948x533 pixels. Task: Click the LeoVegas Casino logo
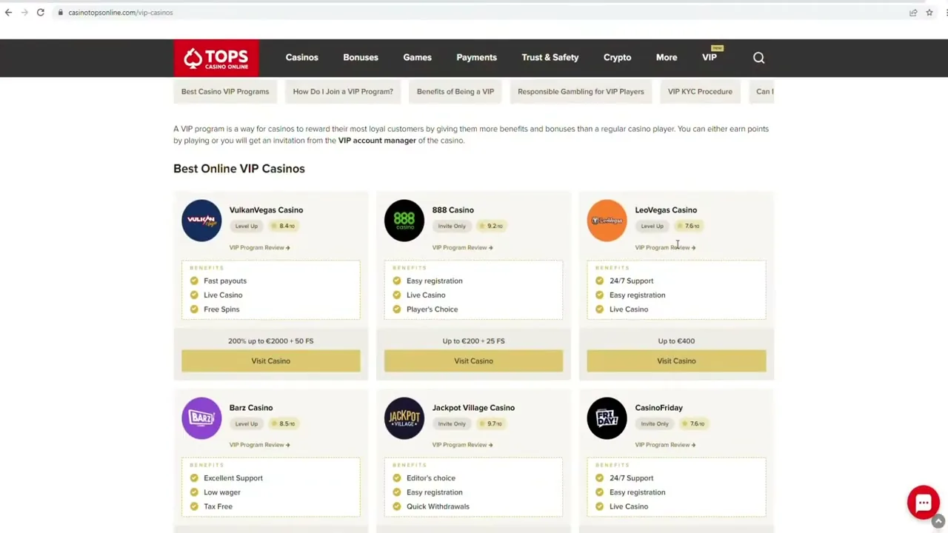point(607,221)
